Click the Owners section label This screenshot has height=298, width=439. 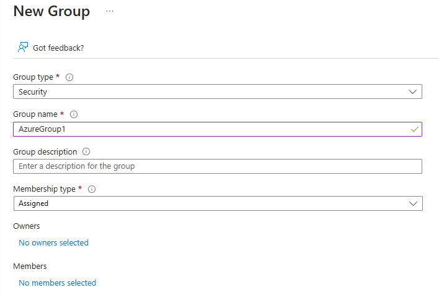27,226
